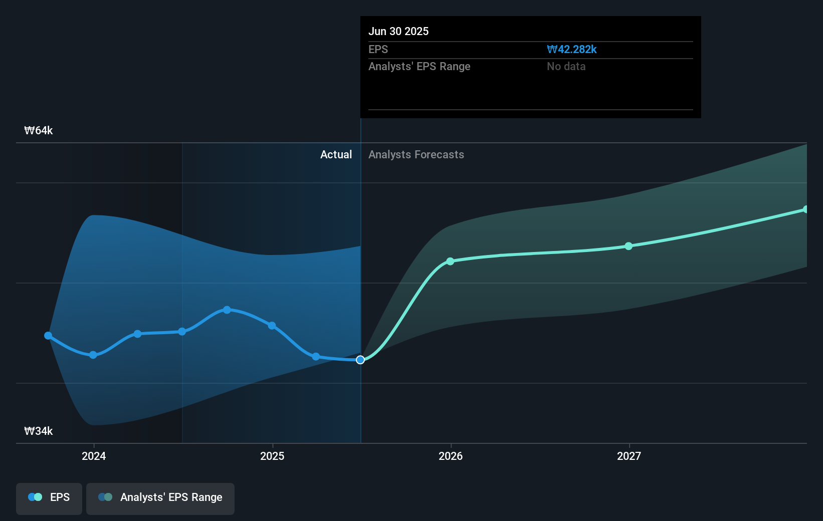
Task: Click the Actual section label
Action: [336, 155]
